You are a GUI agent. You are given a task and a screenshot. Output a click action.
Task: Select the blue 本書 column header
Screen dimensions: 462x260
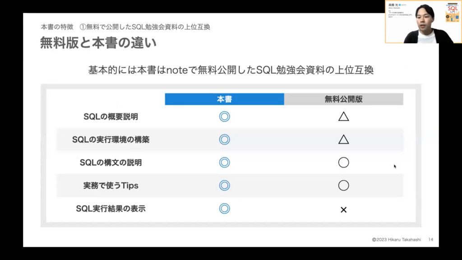[224, 99]
